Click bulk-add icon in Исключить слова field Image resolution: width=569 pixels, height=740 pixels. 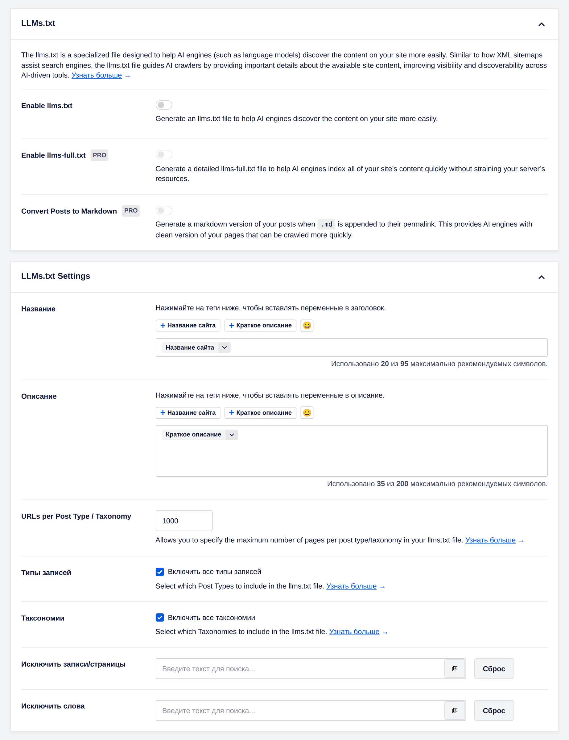click(x=455, y=710)
